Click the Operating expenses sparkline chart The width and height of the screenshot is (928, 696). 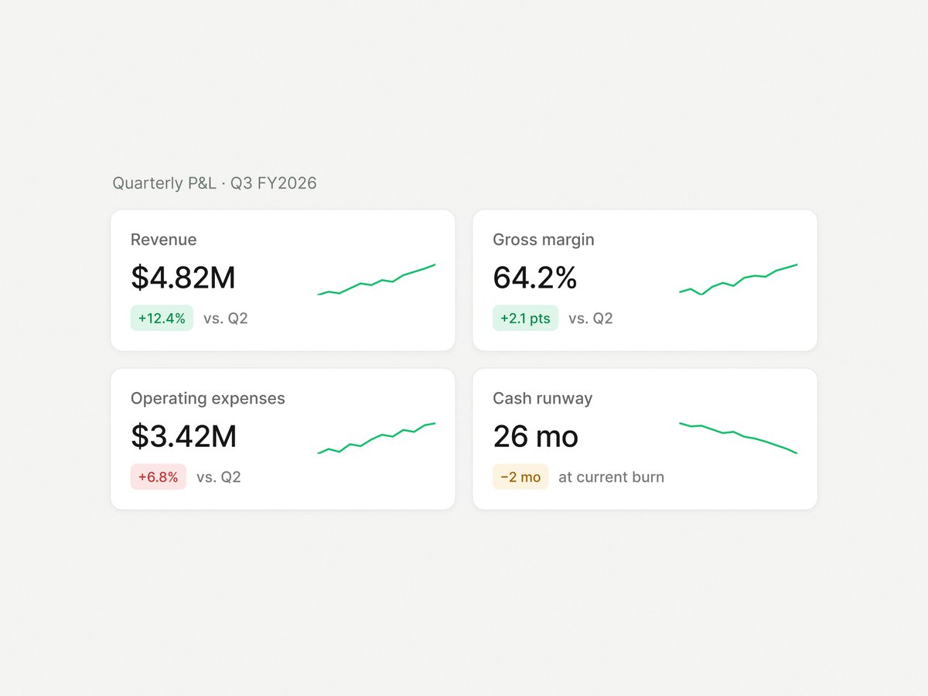[377, 438]
